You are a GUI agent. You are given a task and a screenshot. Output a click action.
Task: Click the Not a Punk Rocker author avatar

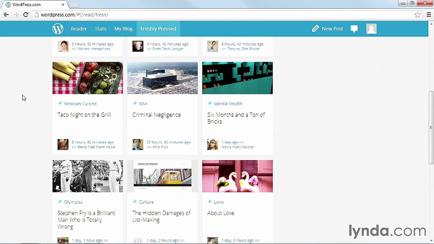(213, 144)
